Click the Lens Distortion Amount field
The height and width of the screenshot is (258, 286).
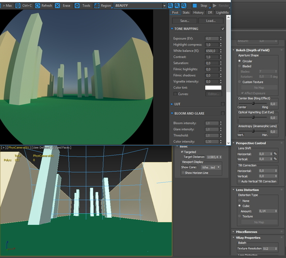(x=268, y=211)
